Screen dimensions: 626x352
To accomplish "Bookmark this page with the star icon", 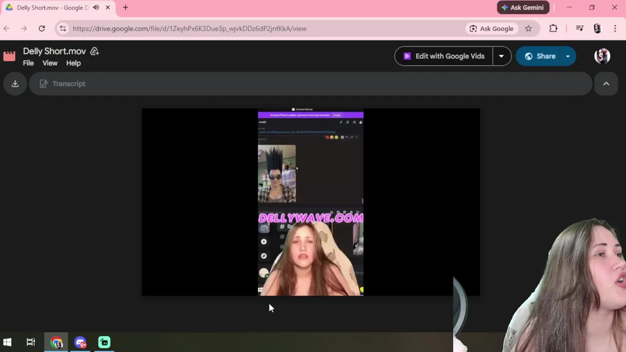I will pos(528,28).
